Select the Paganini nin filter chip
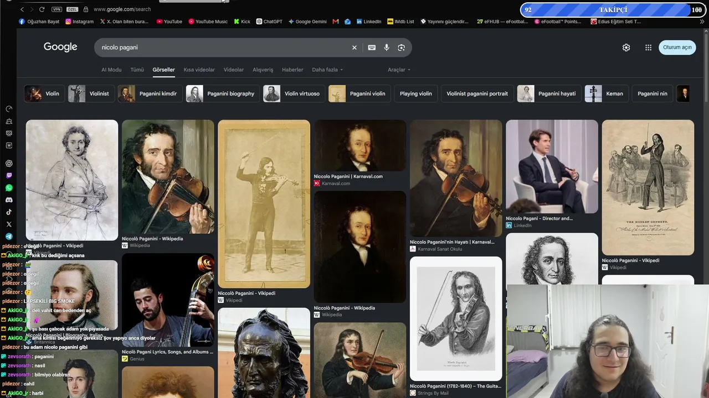This screenshot has width=709, height=398. [x=653, y=93]
